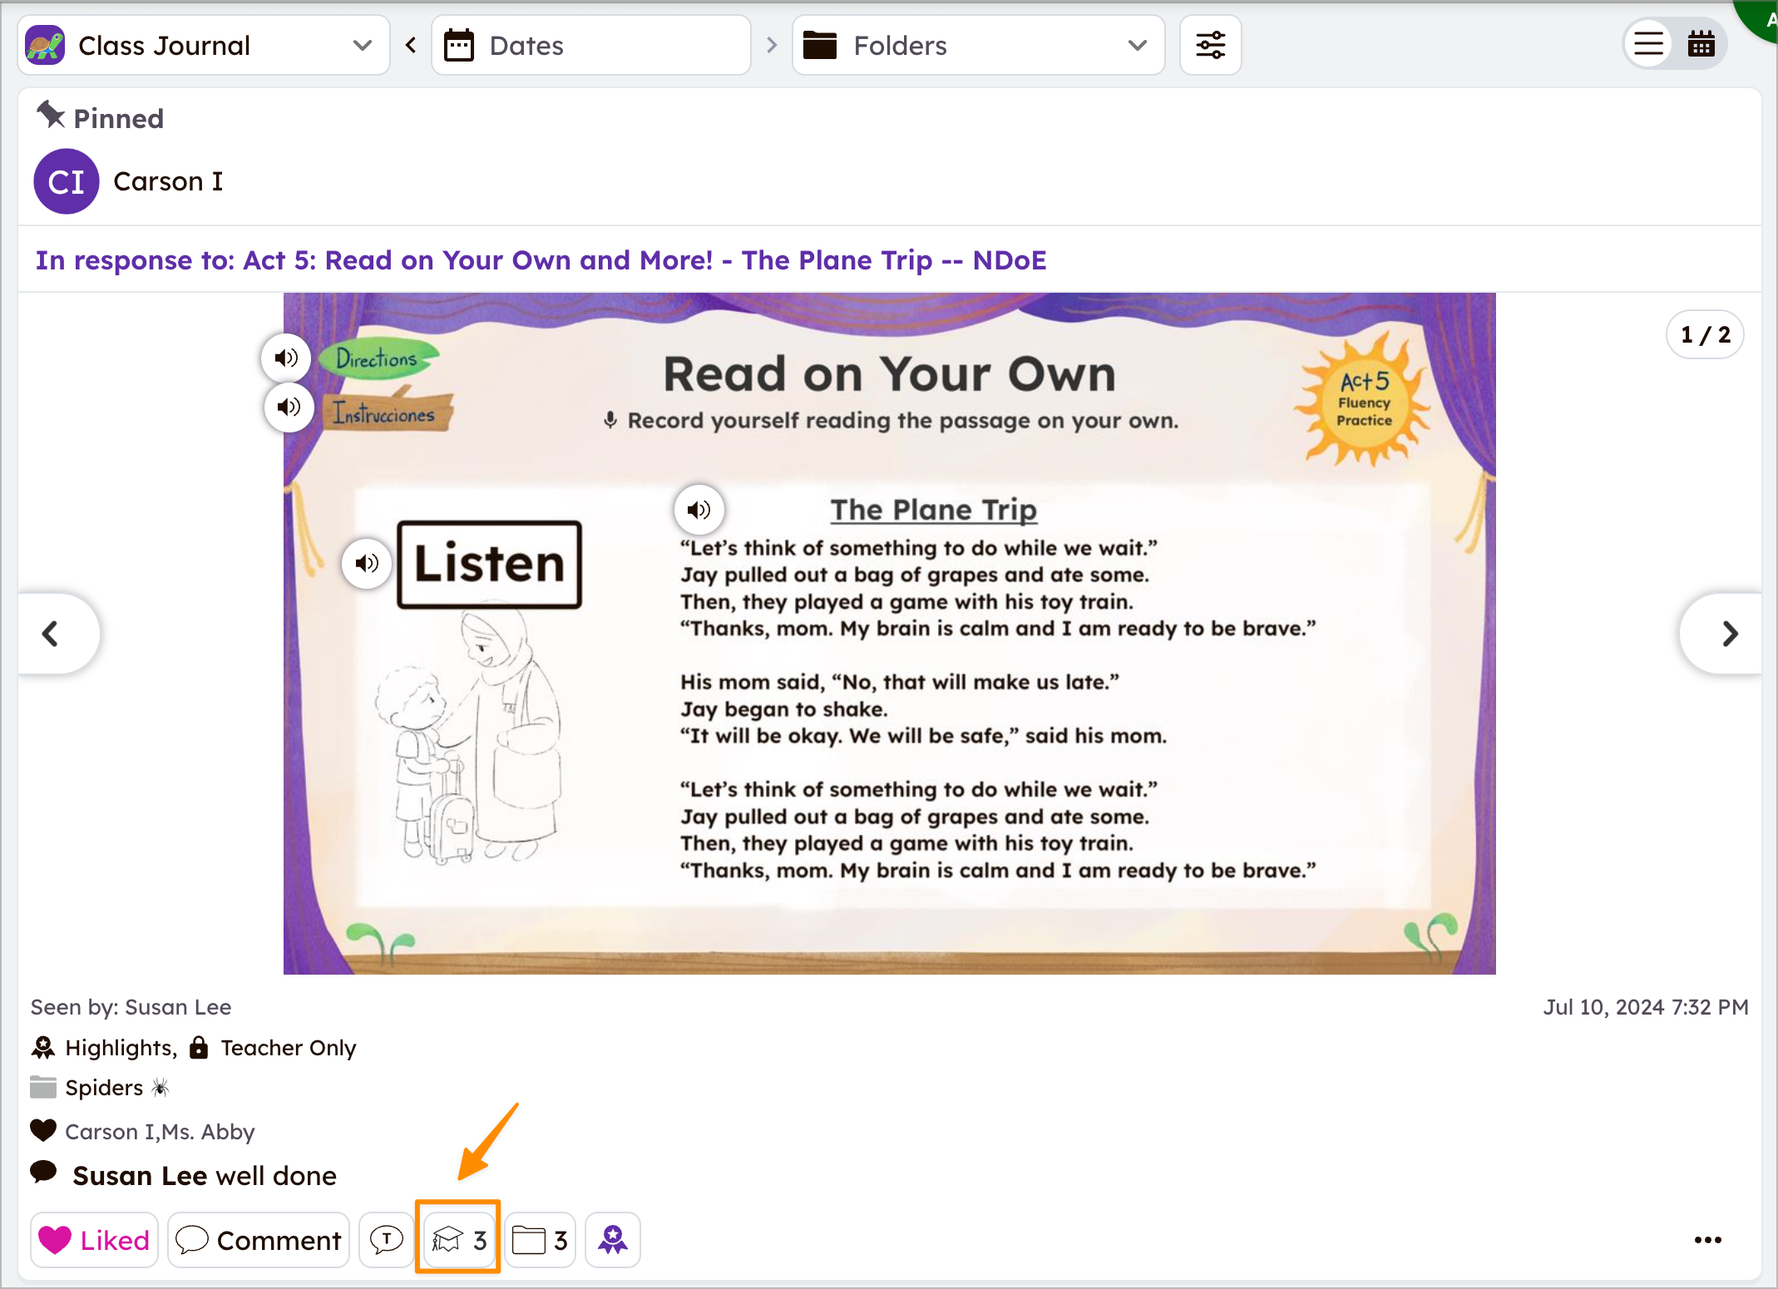
Task: Click the folder count icon button
Action: pyautogui.click(x=540, y=1239)
